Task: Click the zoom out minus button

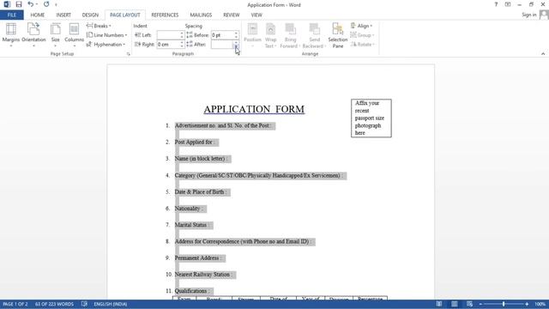Action: coord(480,304)
